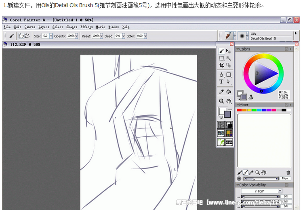Open the Paper selector in toolbox
Screen dimensions: 303x210
point(221,125)
